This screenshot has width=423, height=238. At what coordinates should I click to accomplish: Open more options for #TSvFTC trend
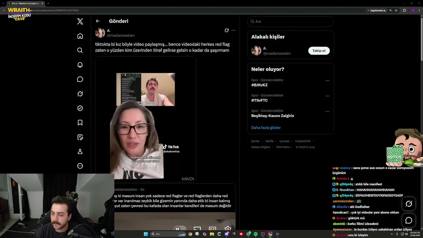[327, 96]
